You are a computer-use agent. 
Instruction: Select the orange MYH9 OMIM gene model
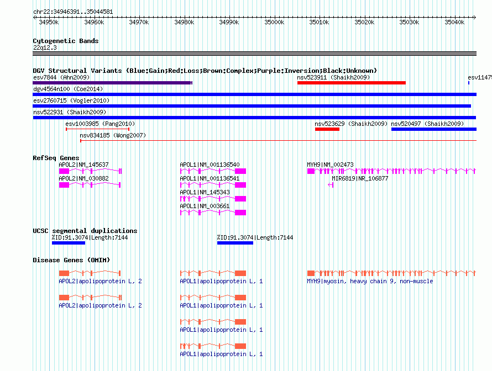point(391,273)
